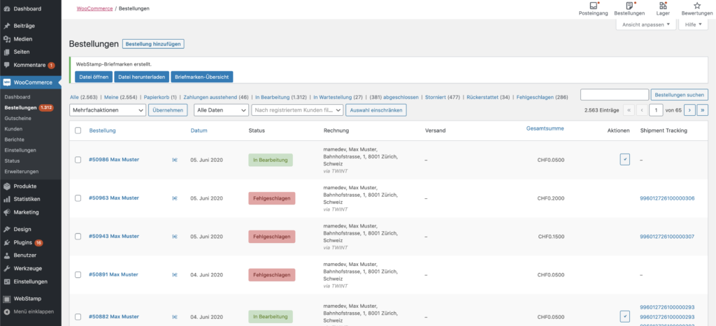Viewport: 716px width, 326px height.
Task: Click the collapse menu arrow icon
Action: (x=7, y=312)
